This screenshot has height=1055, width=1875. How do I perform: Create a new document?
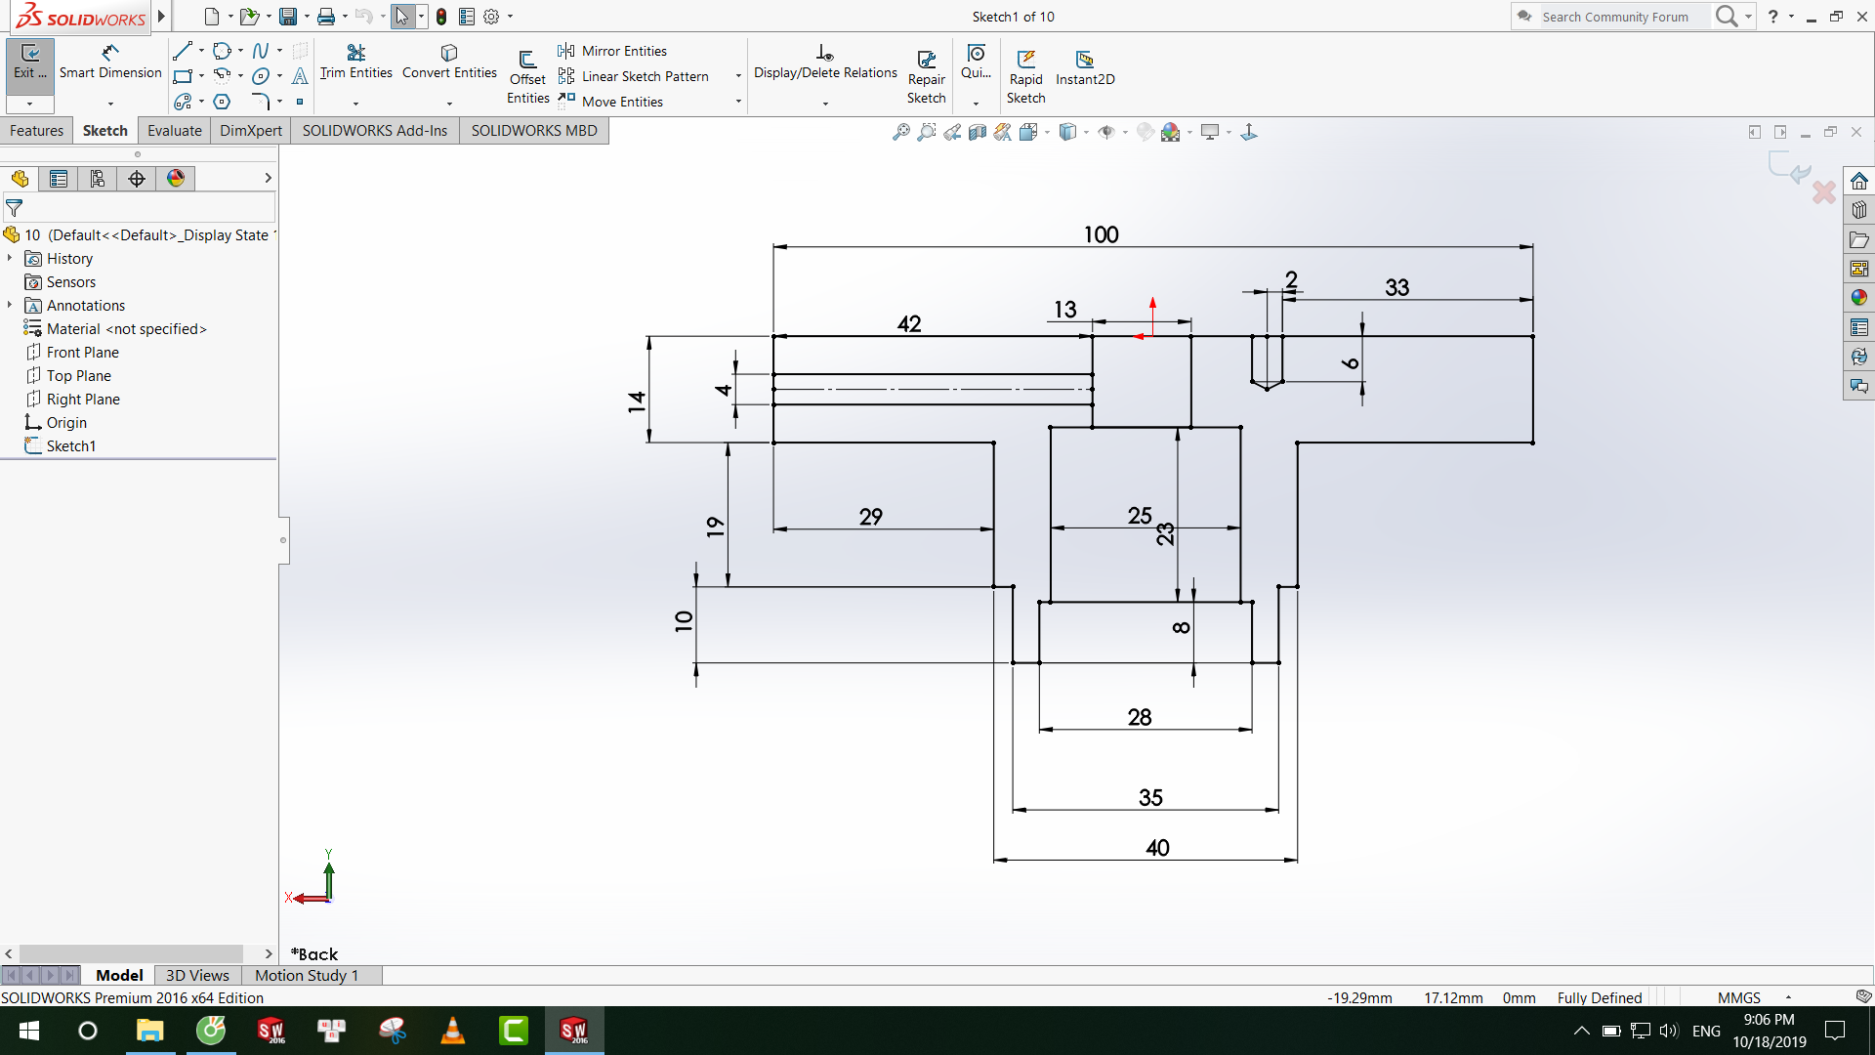pyautogui.click(x=211, y=17)
